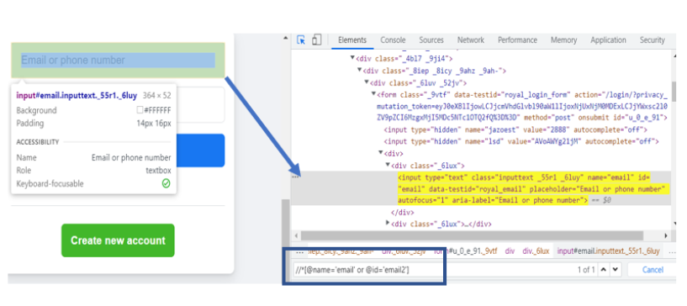Select the hidden input named lsd
Viewport: 687px width, 306px height.
[x=521, y=141]
